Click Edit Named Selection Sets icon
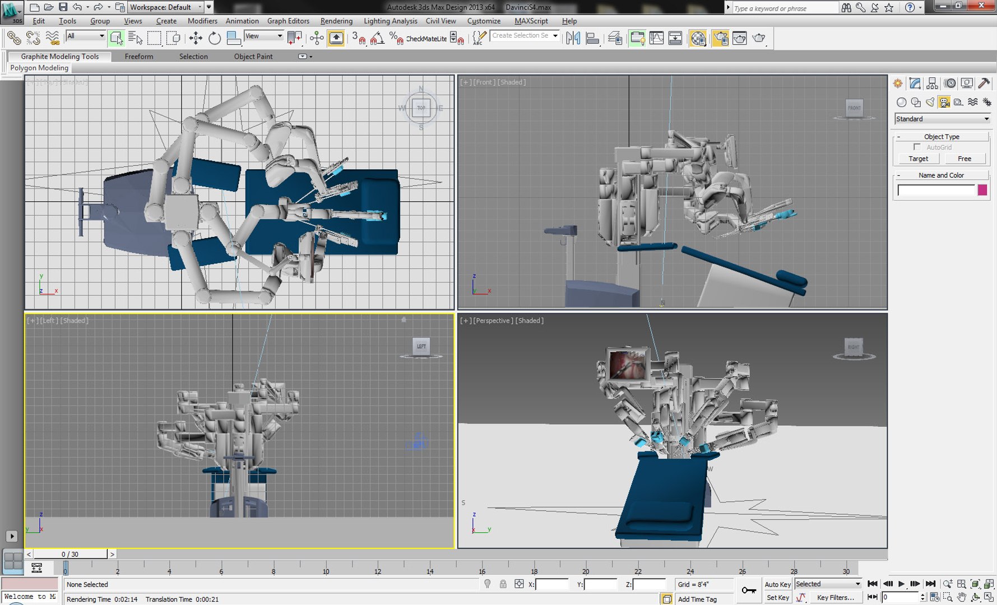This screenshot has height=605, width=997. click(x=479, y=38)
